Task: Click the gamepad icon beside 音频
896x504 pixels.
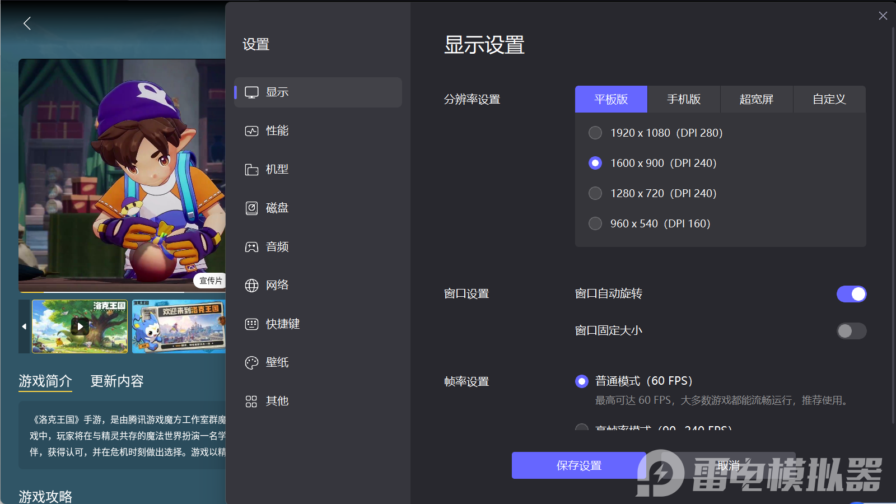Action: coord(251,247)
